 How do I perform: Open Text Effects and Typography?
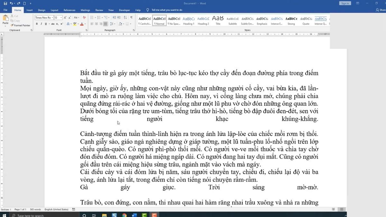point(69,24)
